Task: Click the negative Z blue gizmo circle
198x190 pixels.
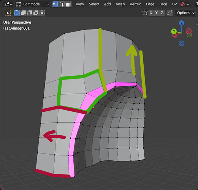Action: [182, 43]
